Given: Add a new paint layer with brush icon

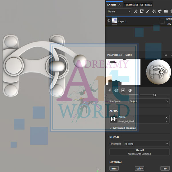Looking at the screenshot, I should pyautogui.click(x=148, y=11).
